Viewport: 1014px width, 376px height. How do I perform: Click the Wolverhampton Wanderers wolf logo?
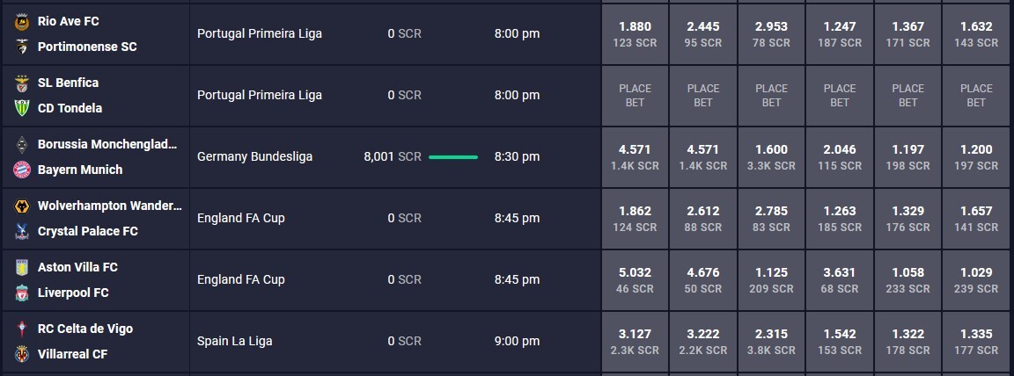22,206
